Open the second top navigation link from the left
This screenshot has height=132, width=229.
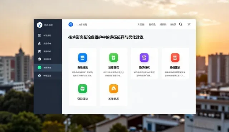(x=152, y=24)
